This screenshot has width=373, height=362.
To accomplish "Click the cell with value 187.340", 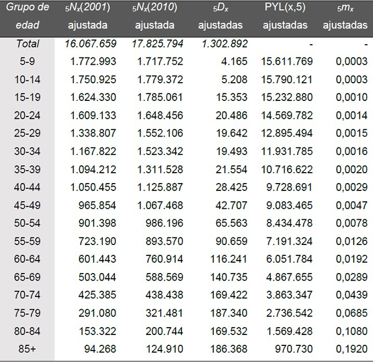I will pos(228,313).
